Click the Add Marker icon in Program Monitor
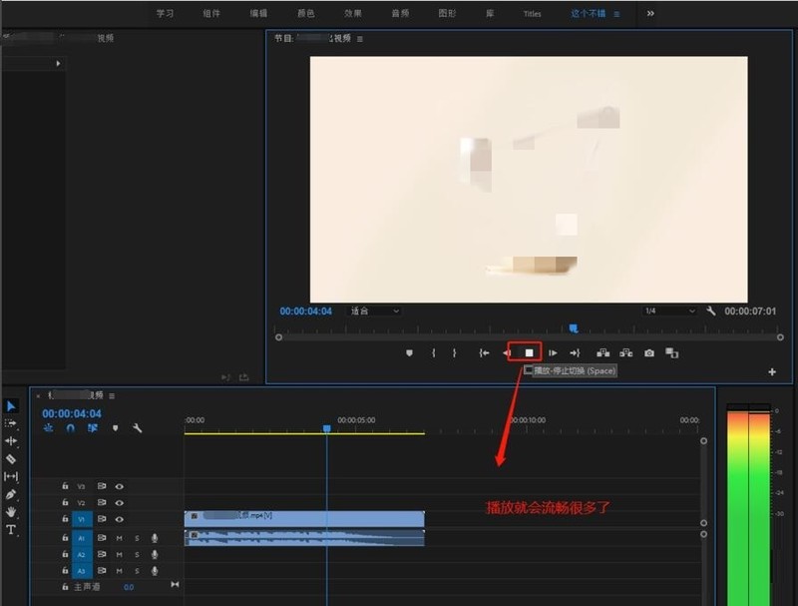 pos(409,352)
